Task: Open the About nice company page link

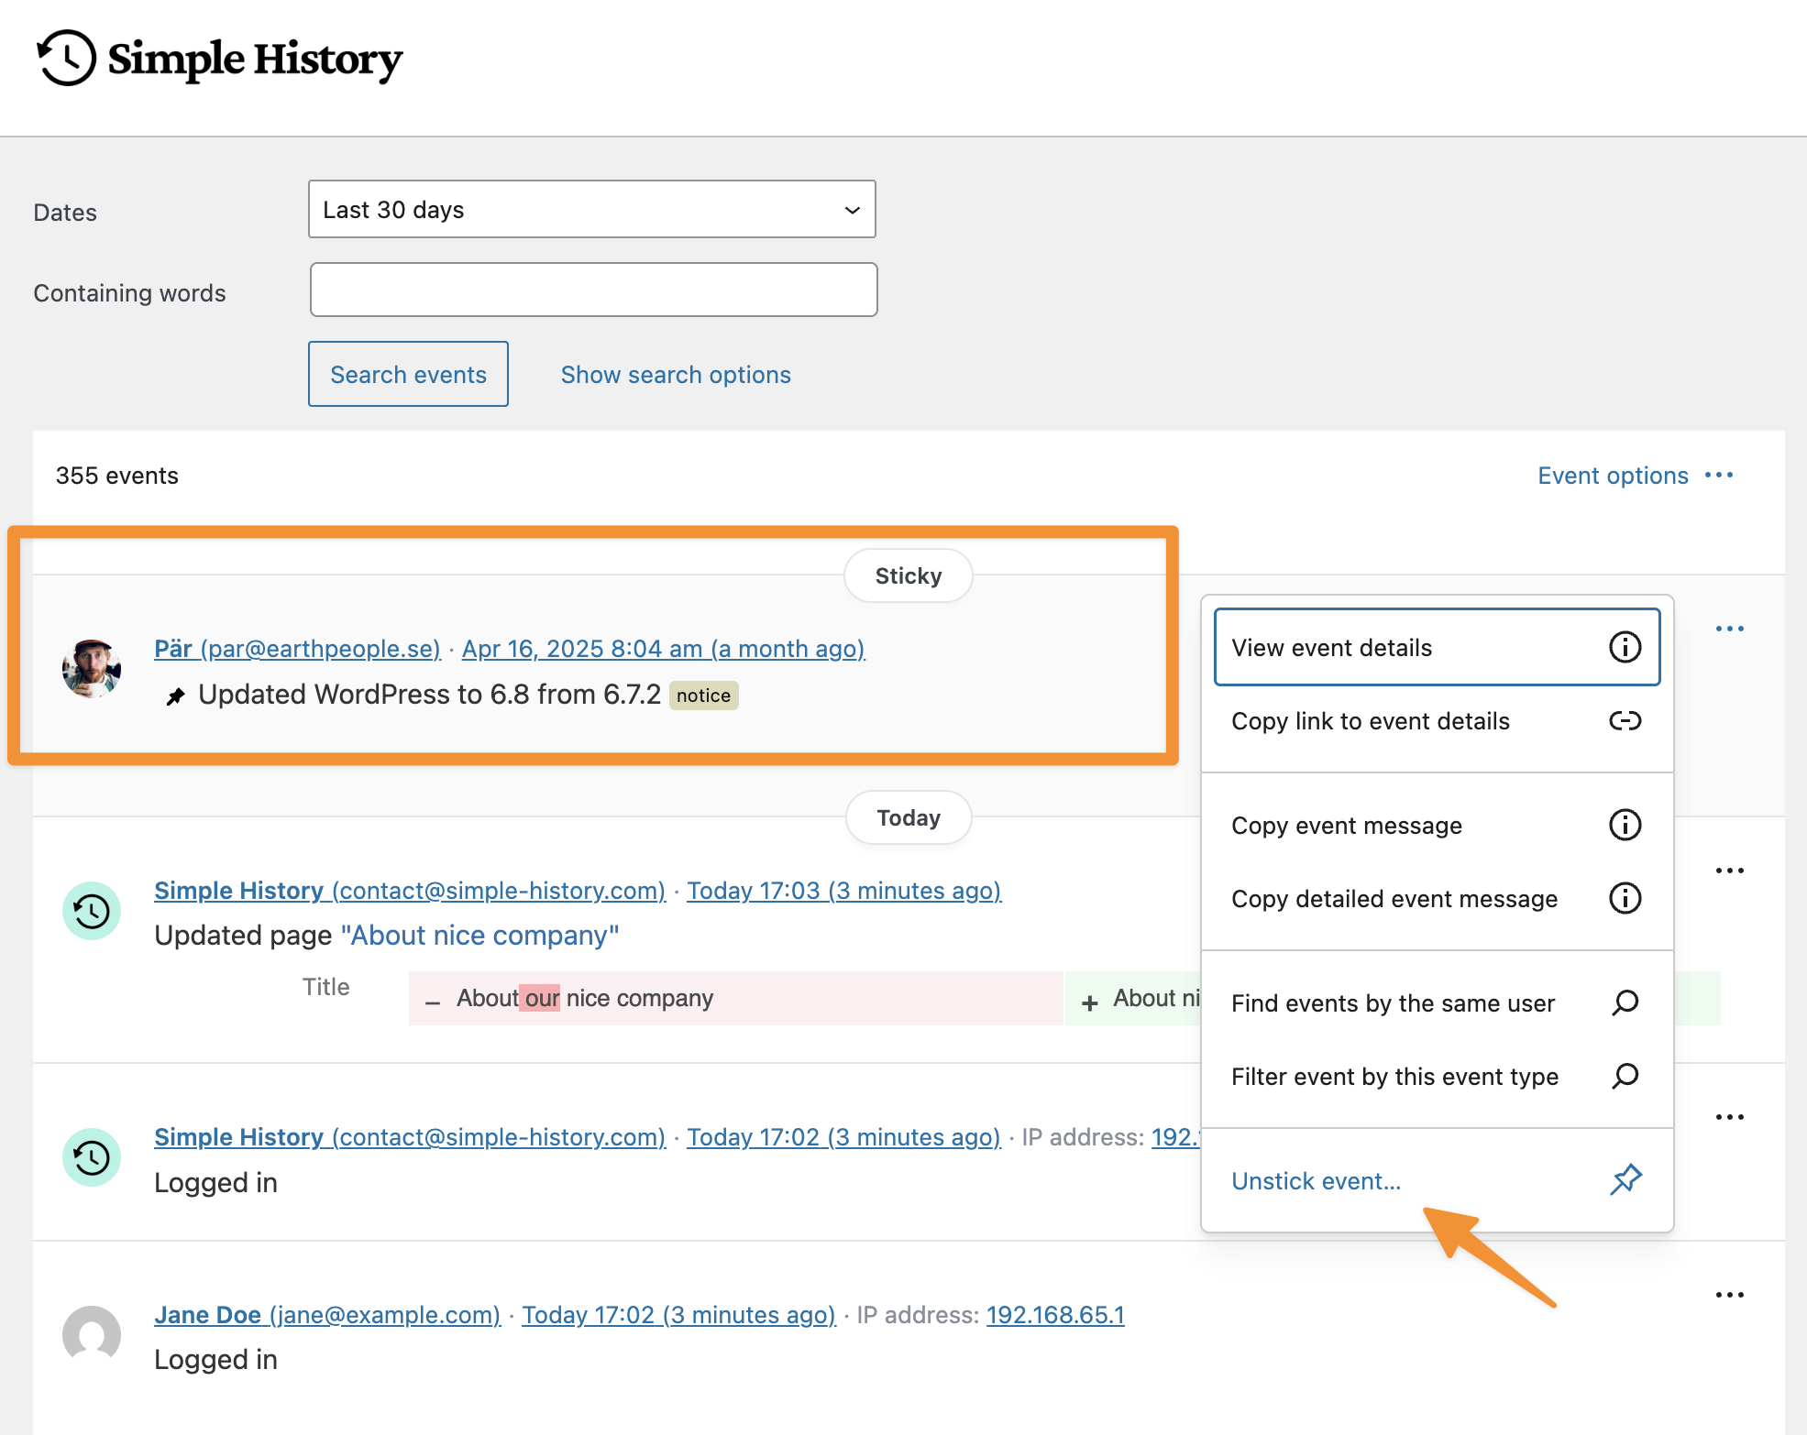Action: [x=479, y=936]
